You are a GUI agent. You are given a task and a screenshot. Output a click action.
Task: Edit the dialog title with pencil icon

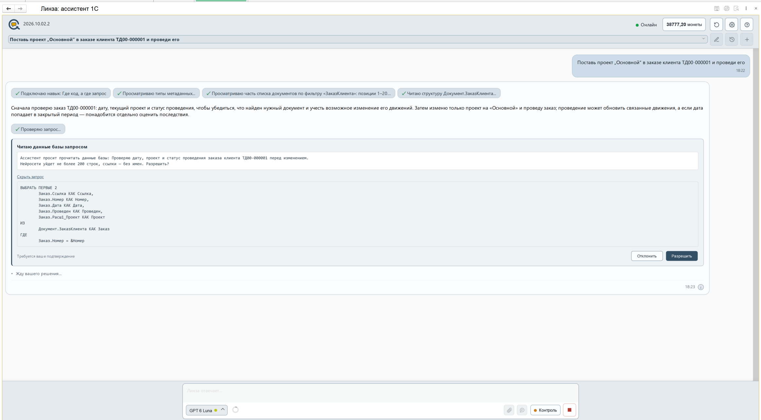point(716,40)
